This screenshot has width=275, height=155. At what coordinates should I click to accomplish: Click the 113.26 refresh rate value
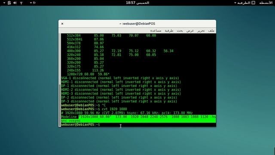(x=98, y=70)
